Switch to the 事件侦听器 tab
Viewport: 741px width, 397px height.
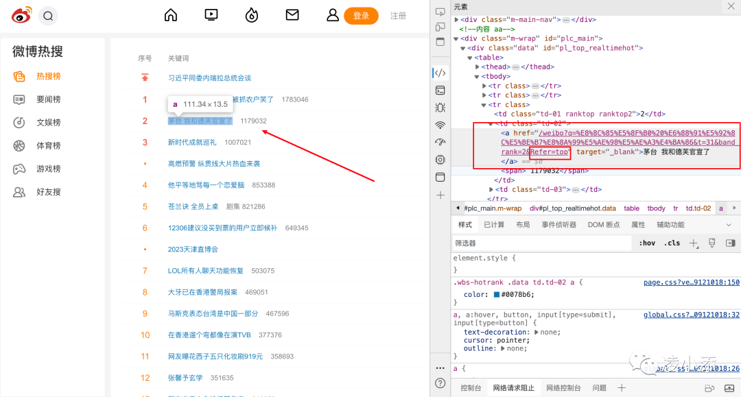tap(558, 225)
